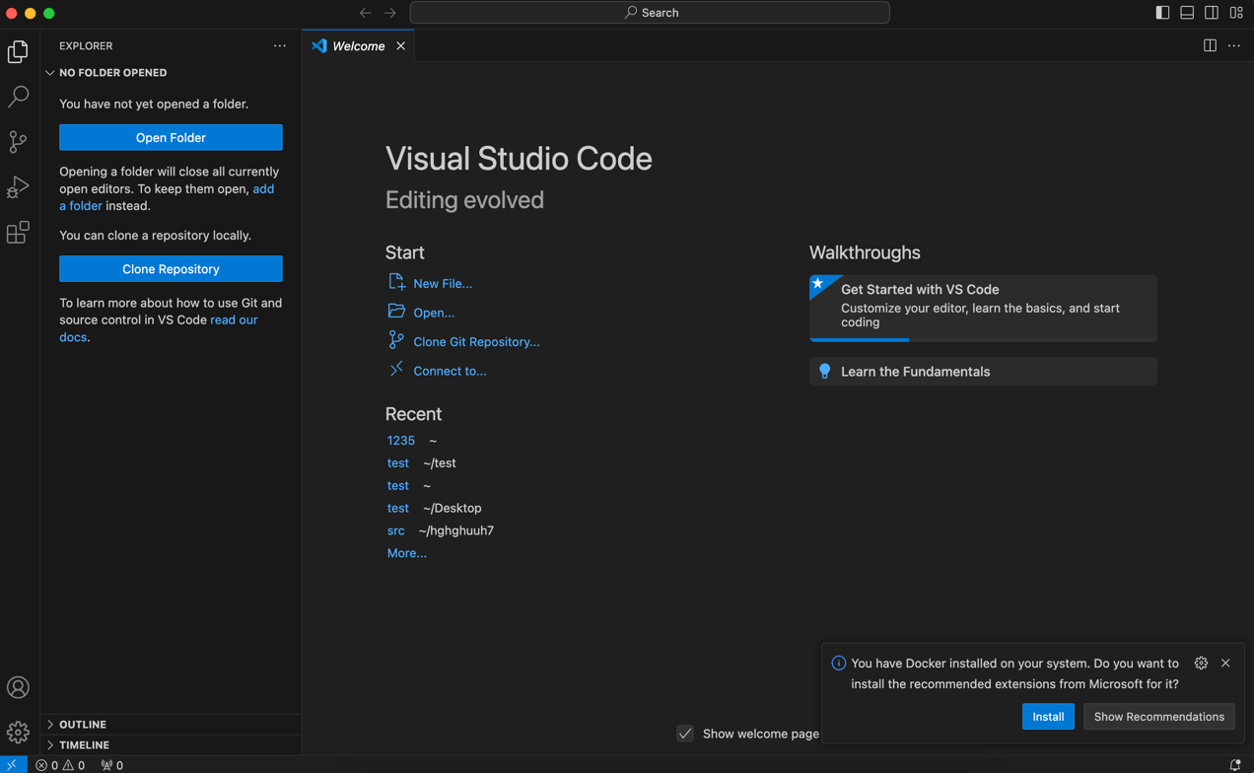Click the Manage gear icon
Viewport: 1254px width, 773px height.
(18, 732)
